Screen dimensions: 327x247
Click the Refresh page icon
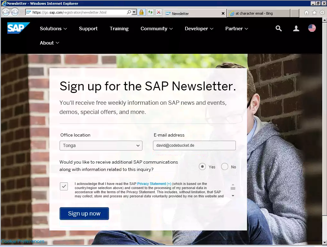click(x=150, y=12)
